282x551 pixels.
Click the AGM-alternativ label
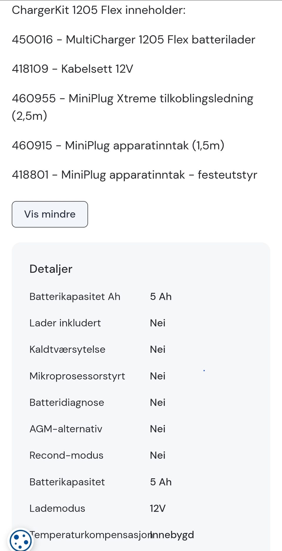pos(66,429)
